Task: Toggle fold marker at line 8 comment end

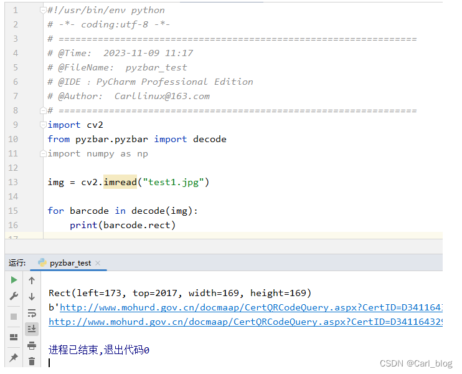Action: 43,110
